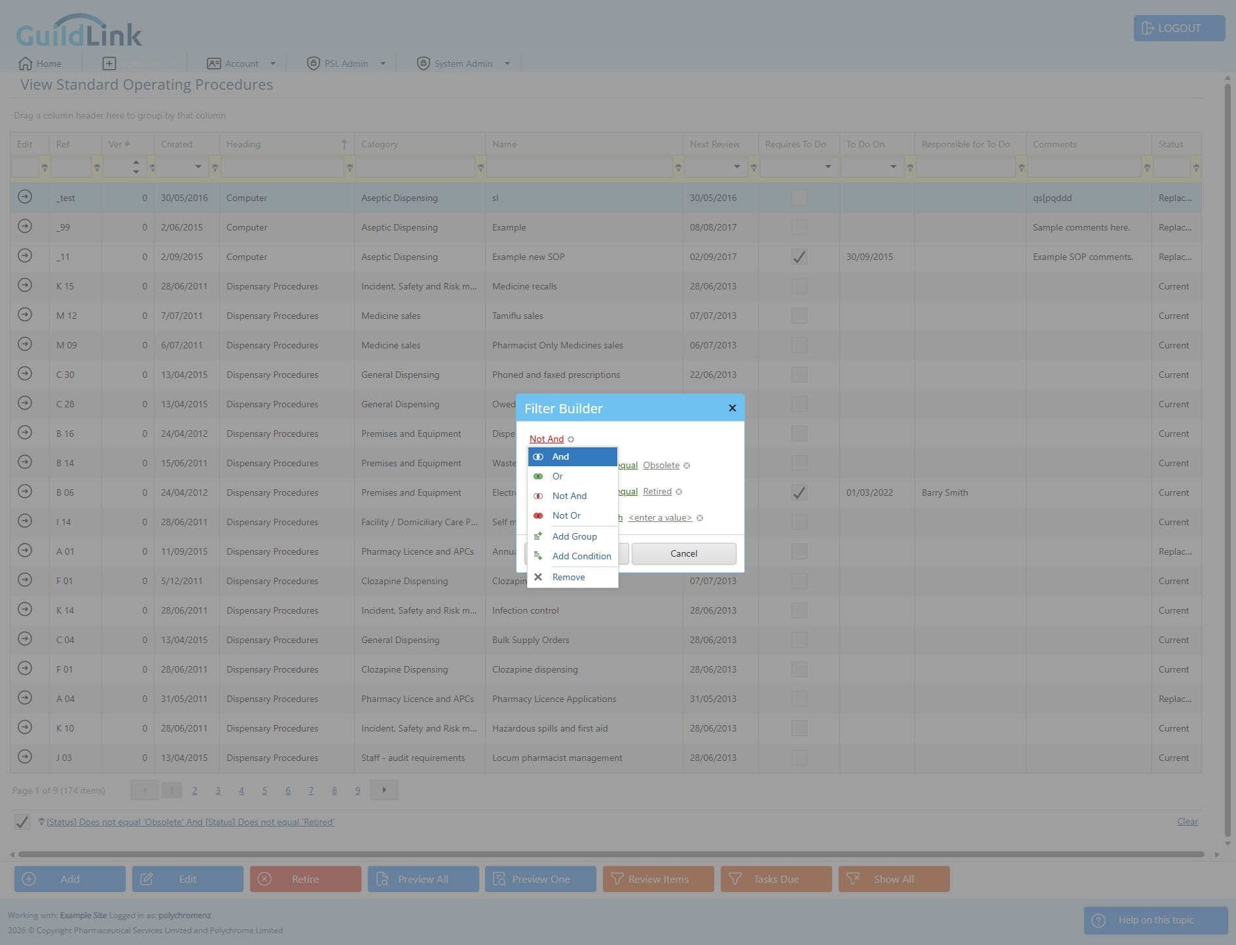The width and height of the screenshot is (1236, 945).
Task: Clear the applied filter
Action: point(1187,821)
